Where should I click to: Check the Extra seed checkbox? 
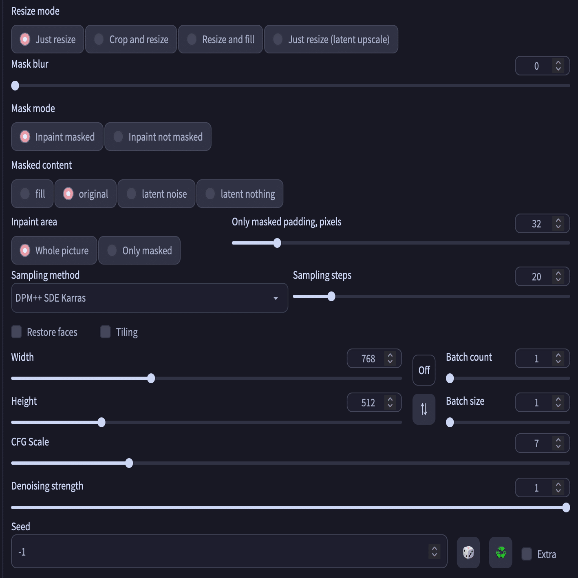pyautogui.click(x=527, y=554)
